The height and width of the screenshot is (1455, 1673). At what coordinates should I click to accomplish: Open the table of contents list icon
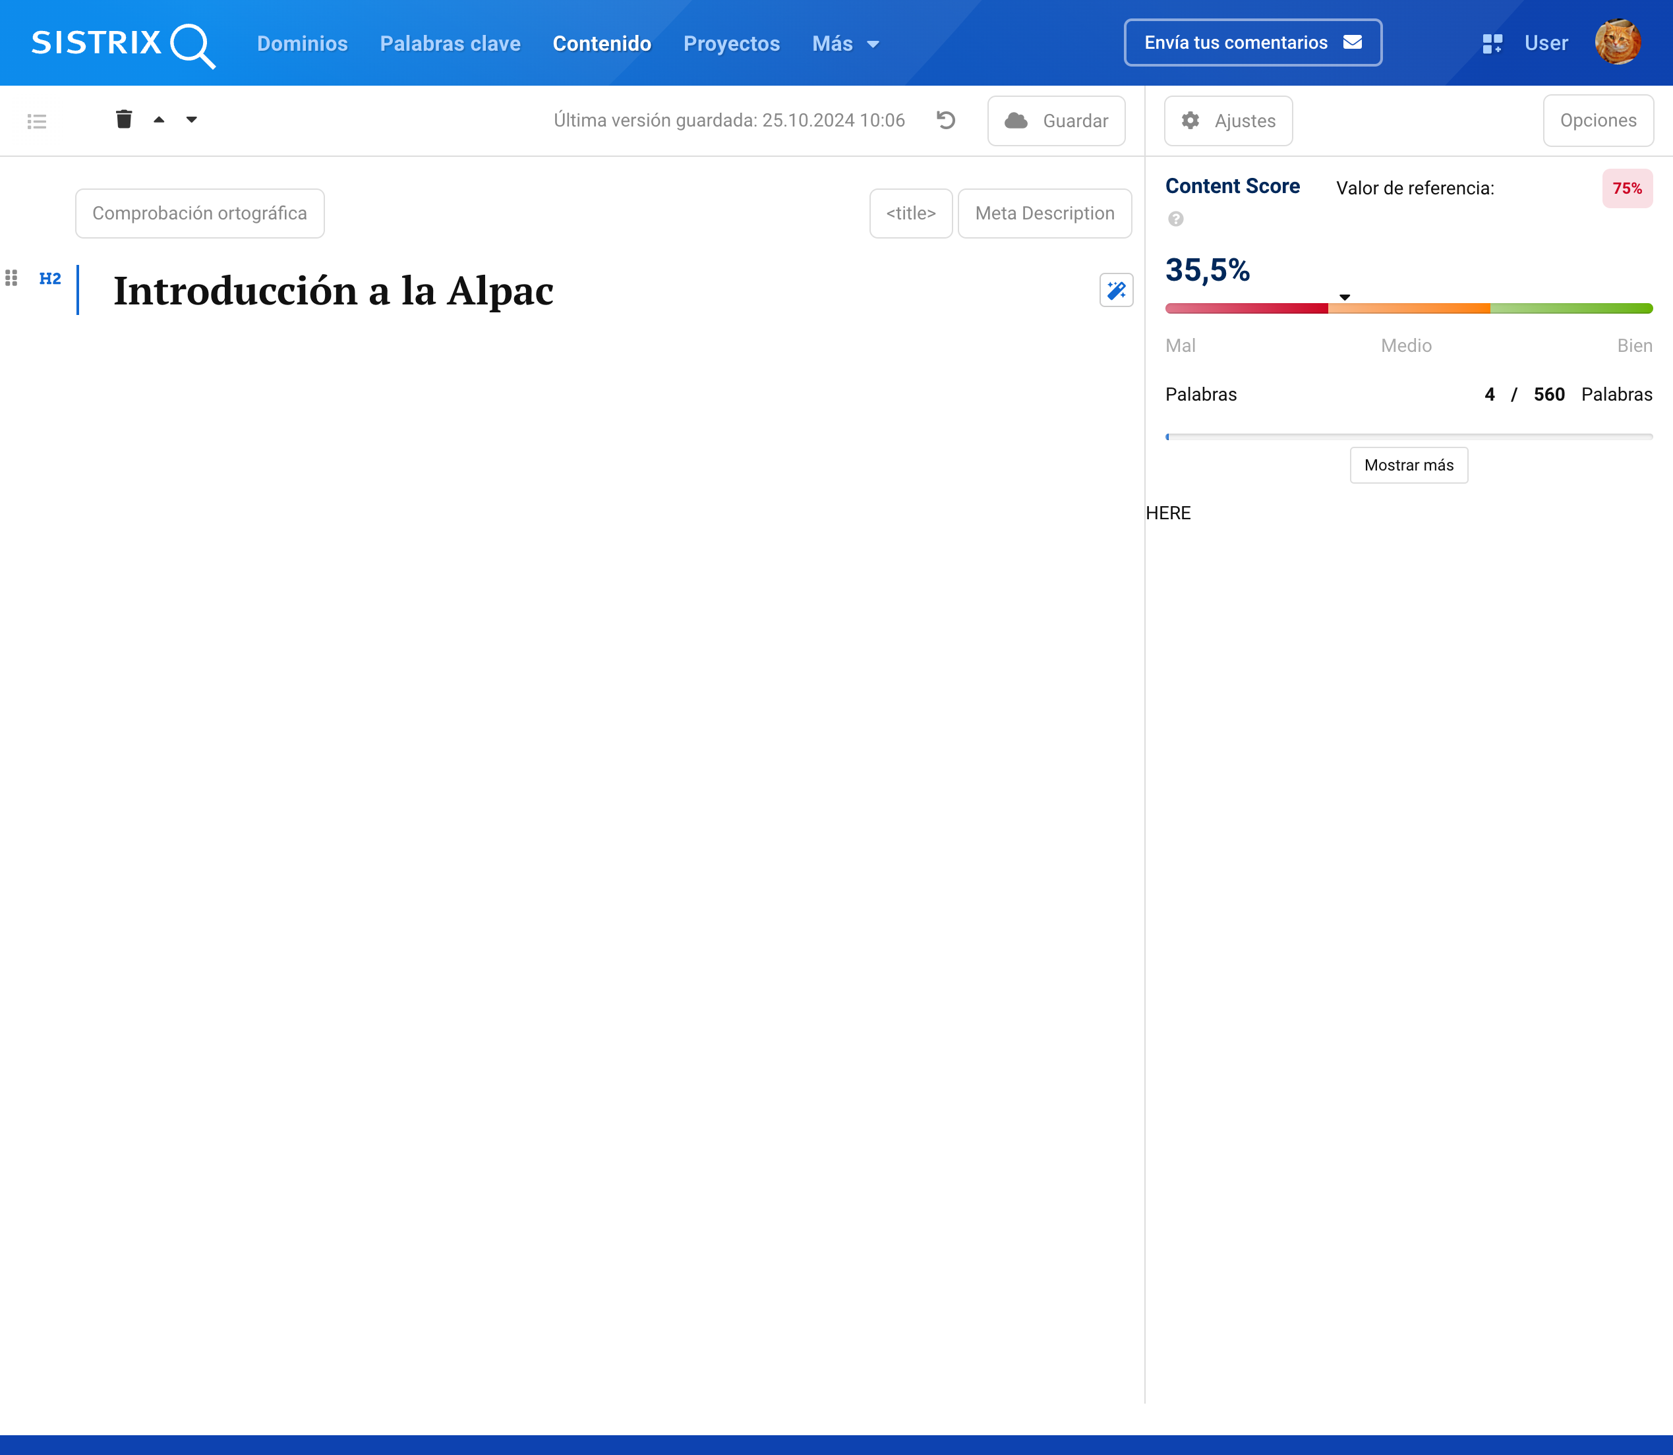click(36, 122)
